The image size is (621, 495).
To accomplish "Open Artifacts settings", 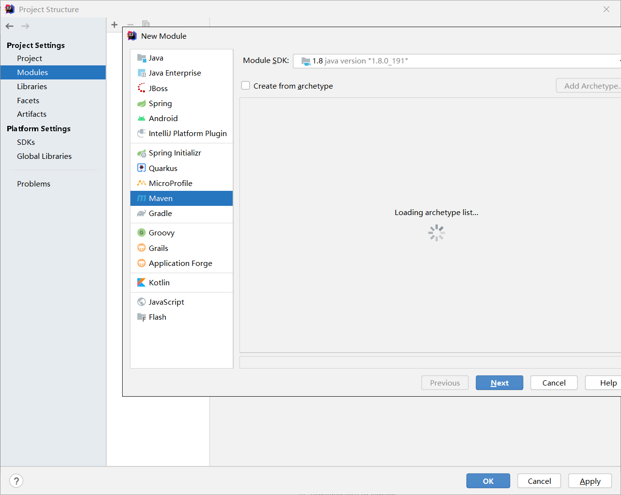I will 32,114.
